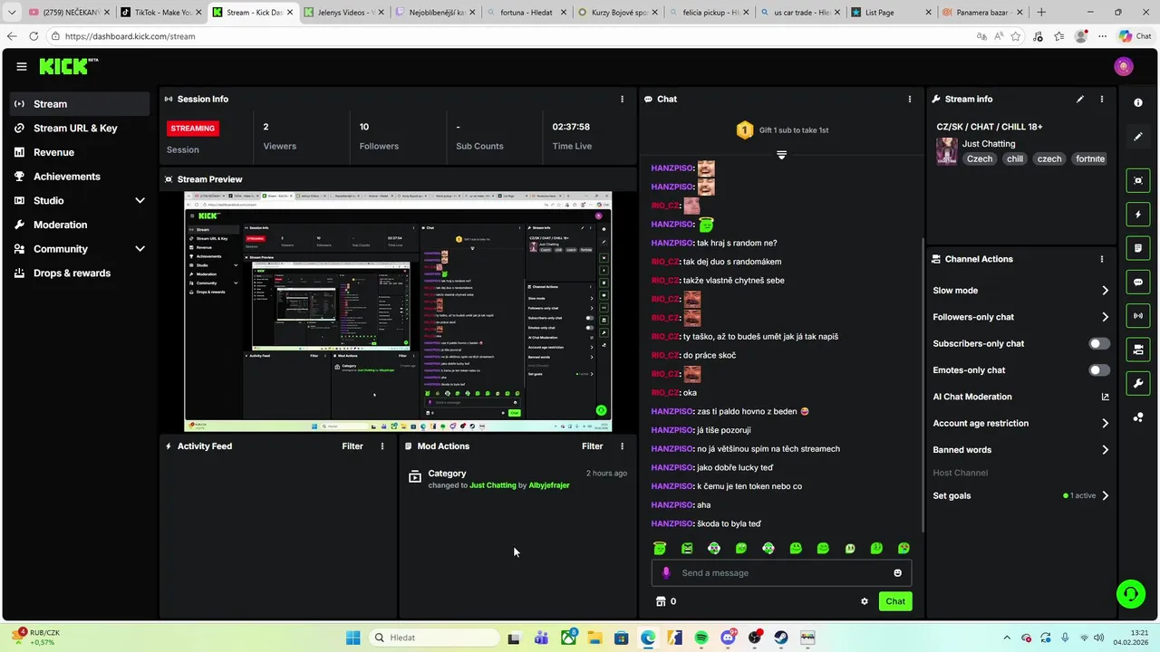The width and height of the screenshot is (1160, 652).
Task: Open Set goals settings
Action: tap(1020, 496)
